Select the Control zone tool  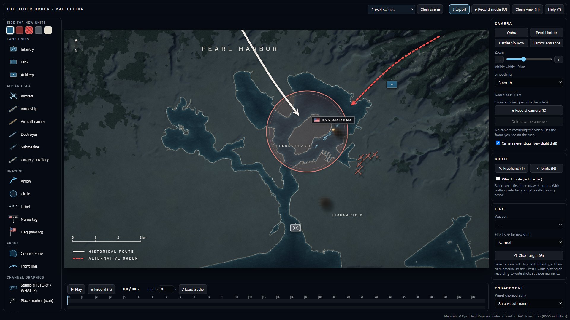(32, 253)
